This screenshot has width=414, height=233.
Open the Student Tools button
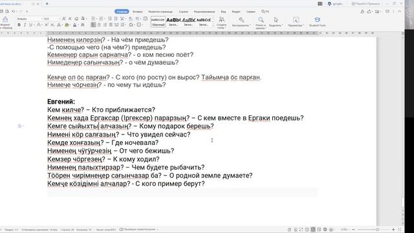(x=318, y=21)
